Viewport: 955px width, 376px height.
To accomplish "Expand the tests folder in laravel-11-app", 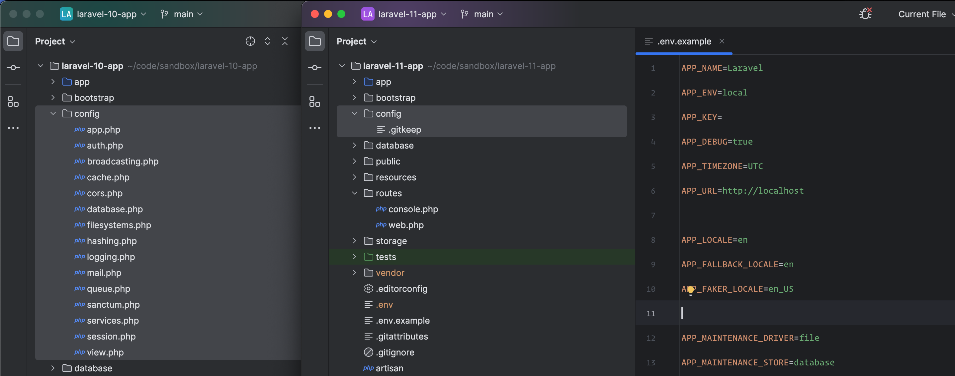I will pyautogui.click(x=354, y=257).
